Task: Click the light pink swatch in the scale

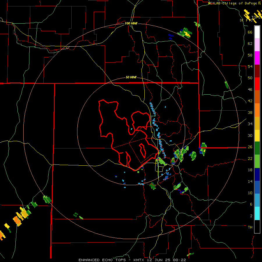Action: [257, 45]
